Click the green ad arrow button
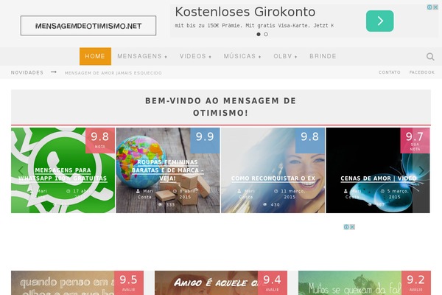This screenshot has width=442, height=295. pos(379,21)
